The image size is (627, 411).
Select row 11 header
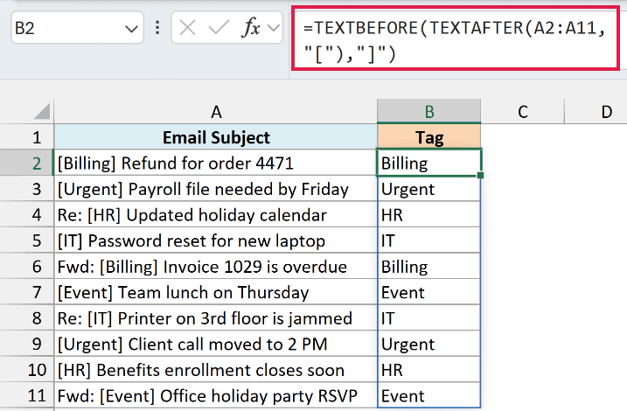(x=27, y=395)
